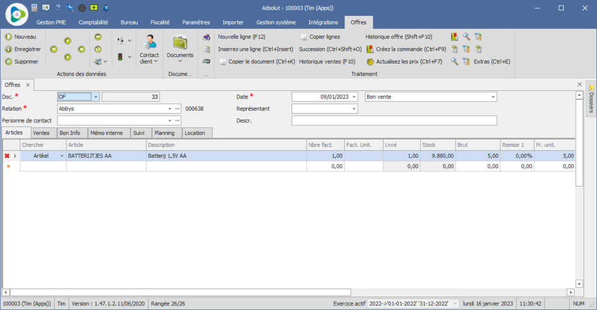Click the blue pushpin icon
Screen dimensions: 597x310
coord(69,8)
